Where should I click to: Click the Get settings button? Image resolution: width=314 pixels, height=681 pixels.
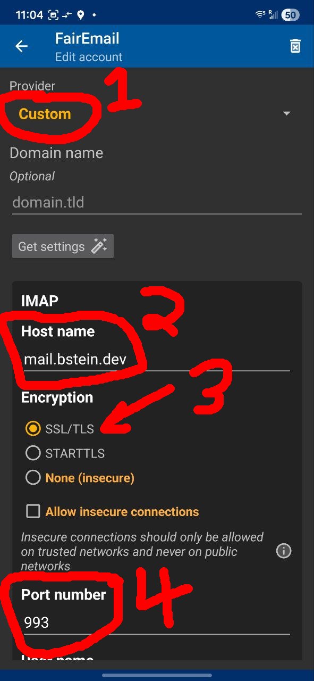coord(63,246)
